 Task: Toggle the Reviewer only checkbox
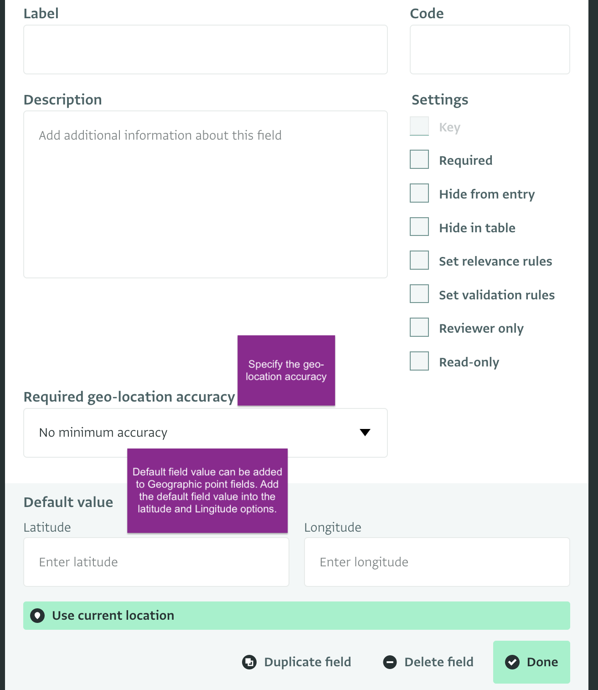coord(419,328)
